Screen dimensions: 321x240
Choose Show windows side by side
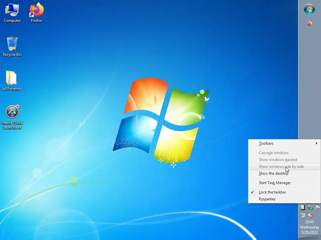pos(284,167)
